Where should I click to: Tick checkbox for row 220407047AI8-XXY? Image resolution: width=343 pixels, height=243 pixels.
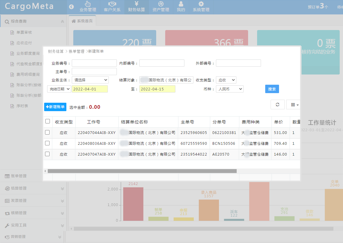click(47, 154)
